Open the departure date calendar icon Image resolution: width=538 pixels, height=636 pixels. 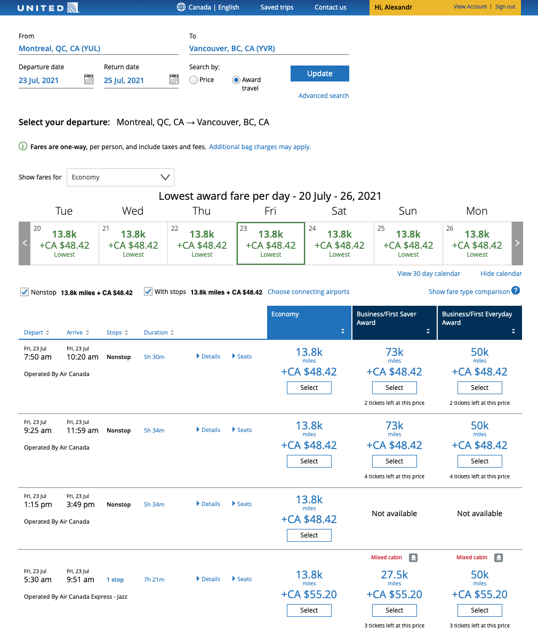click(89, 79)
